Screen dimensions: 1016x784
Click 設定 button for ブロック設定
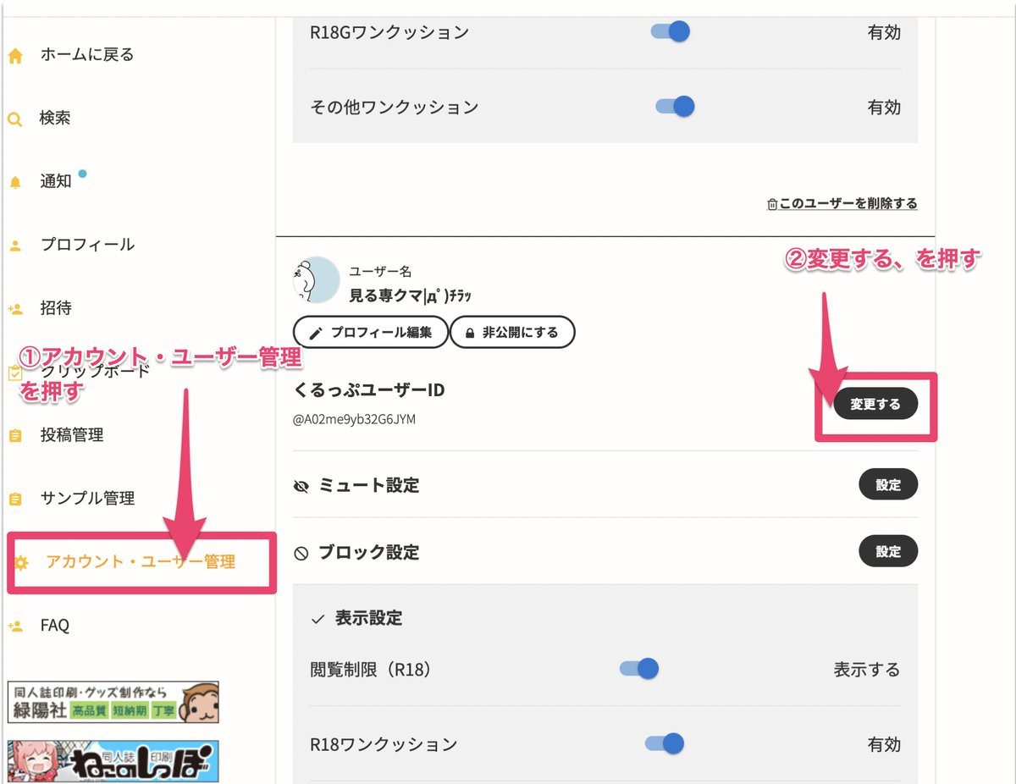[888, 551]
